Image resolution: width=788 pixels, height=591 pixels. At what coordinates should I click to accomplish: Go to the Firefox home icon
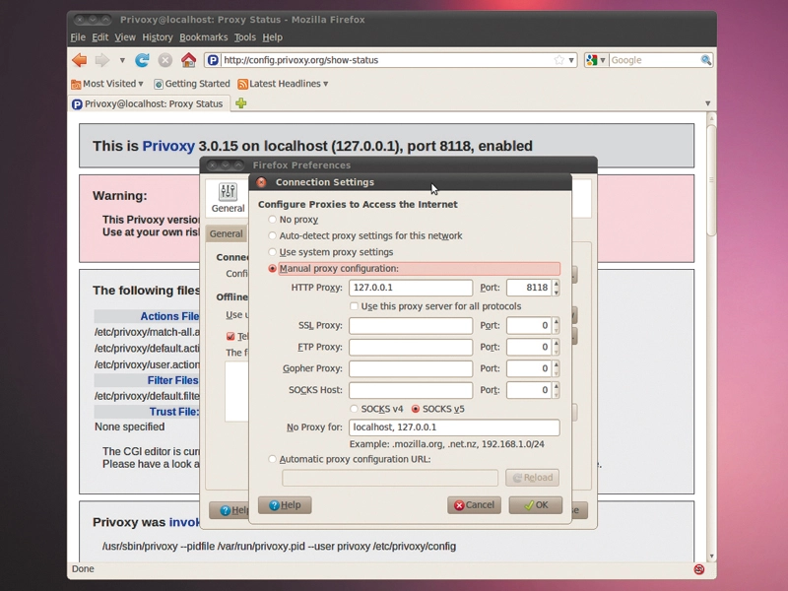pos(188,60)
